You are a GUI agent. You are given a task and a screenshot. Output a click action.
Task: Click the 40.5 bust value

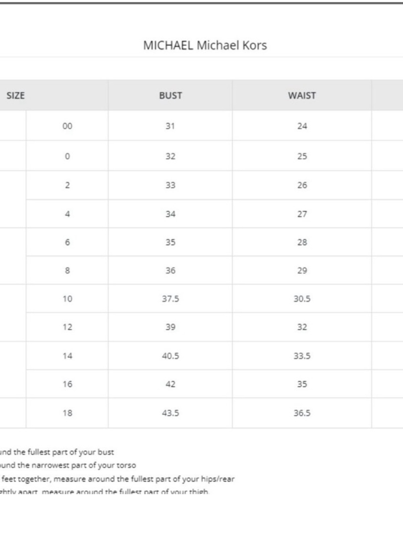[170, 356]
